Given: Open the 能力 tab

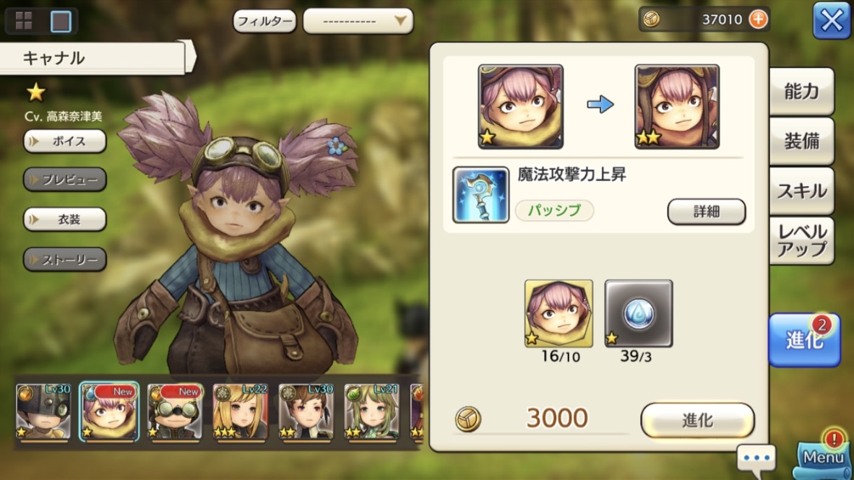Looking at the screenshot, I should 801,91.
